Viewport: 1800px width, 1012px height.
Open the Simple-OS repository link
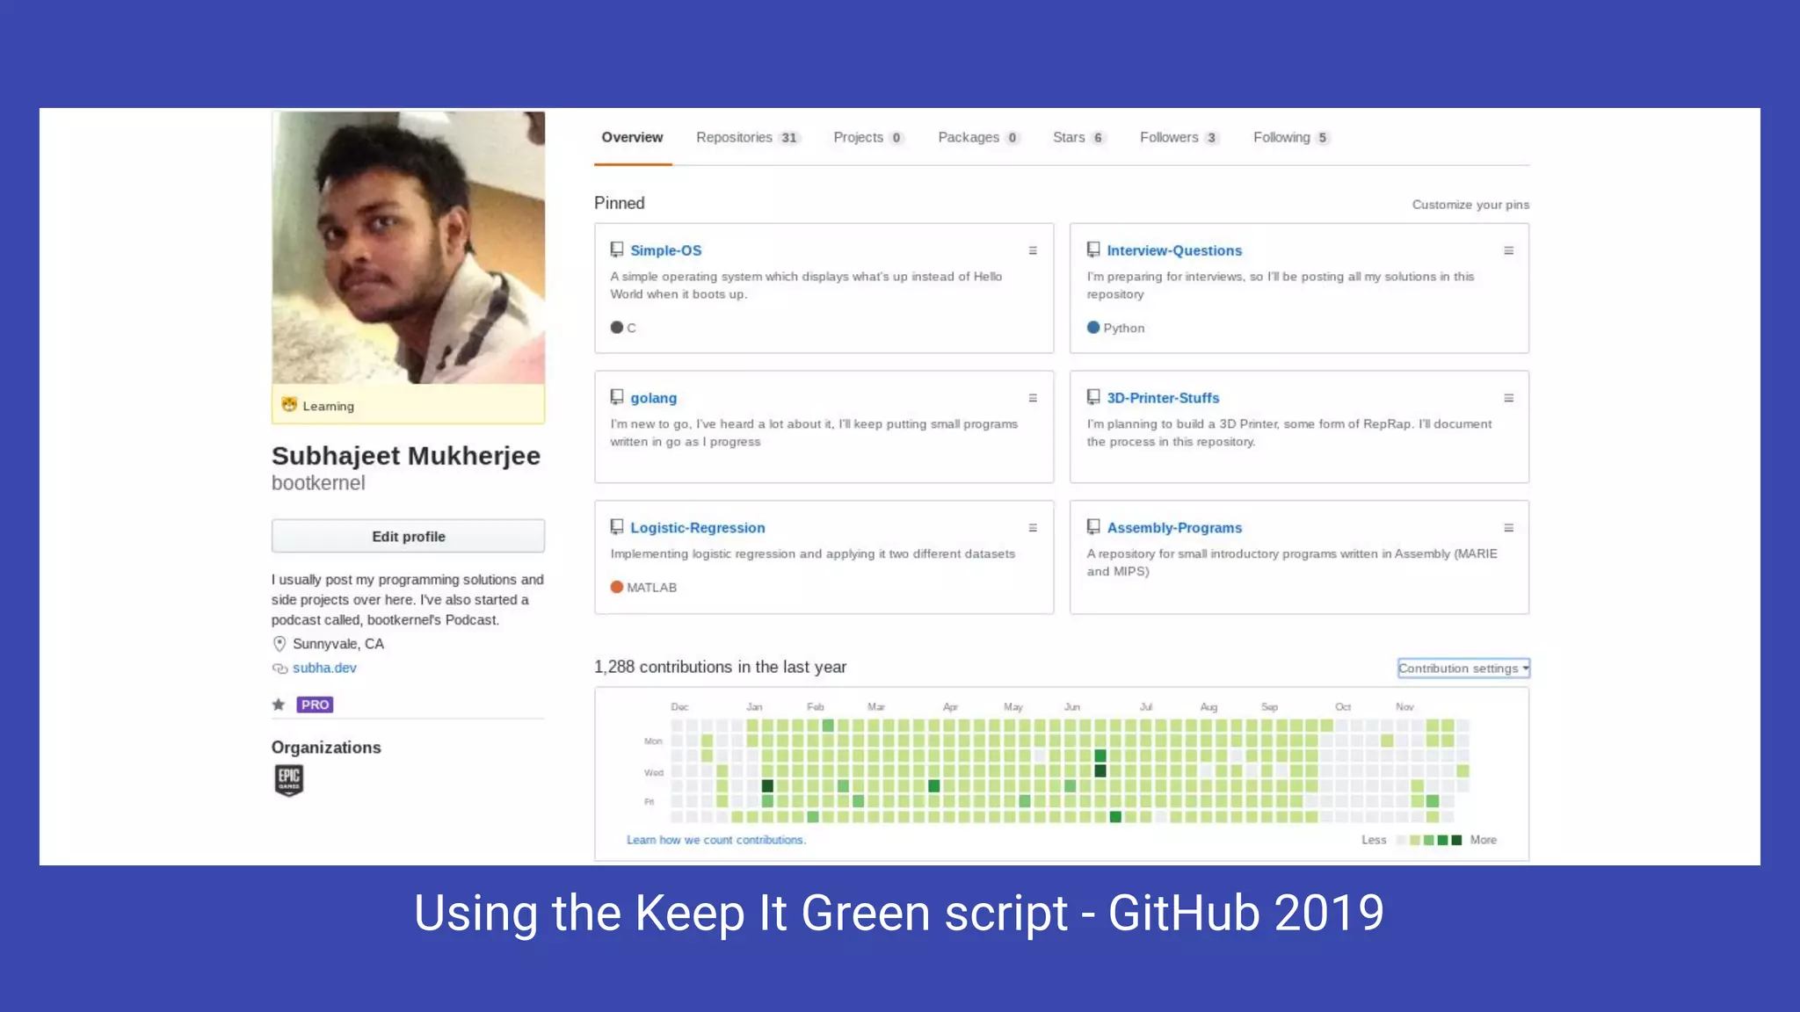click(665, 250)
